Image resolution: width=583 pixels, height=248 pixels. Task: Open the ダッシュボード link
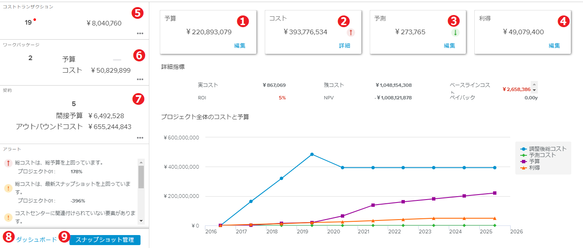pos(36,240)
